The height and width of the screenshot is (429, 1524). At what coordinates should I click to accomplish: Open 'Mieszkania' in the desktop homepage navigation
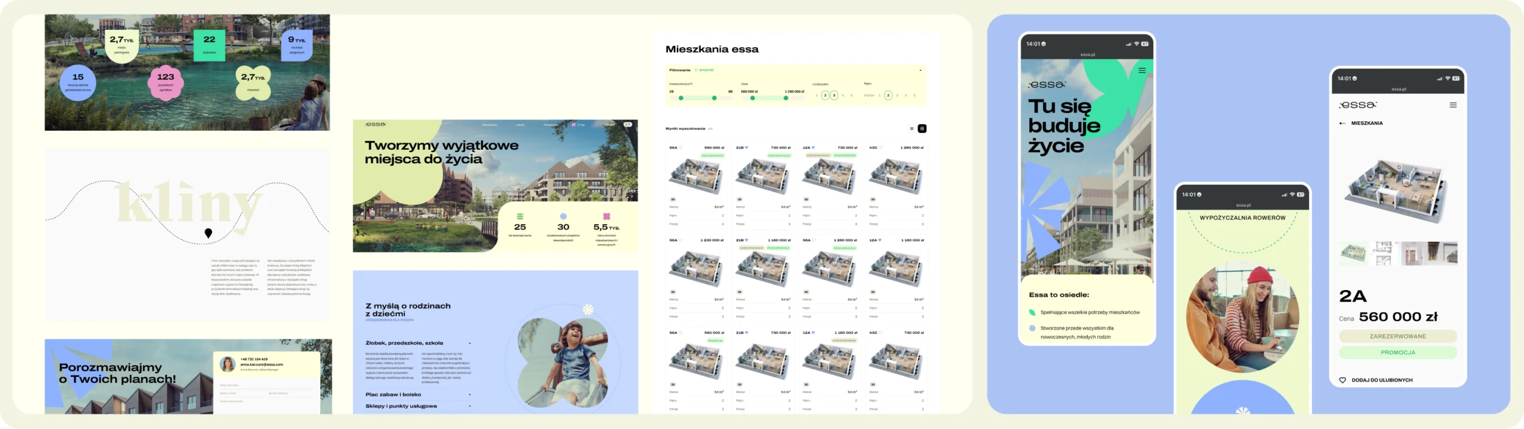489,125
